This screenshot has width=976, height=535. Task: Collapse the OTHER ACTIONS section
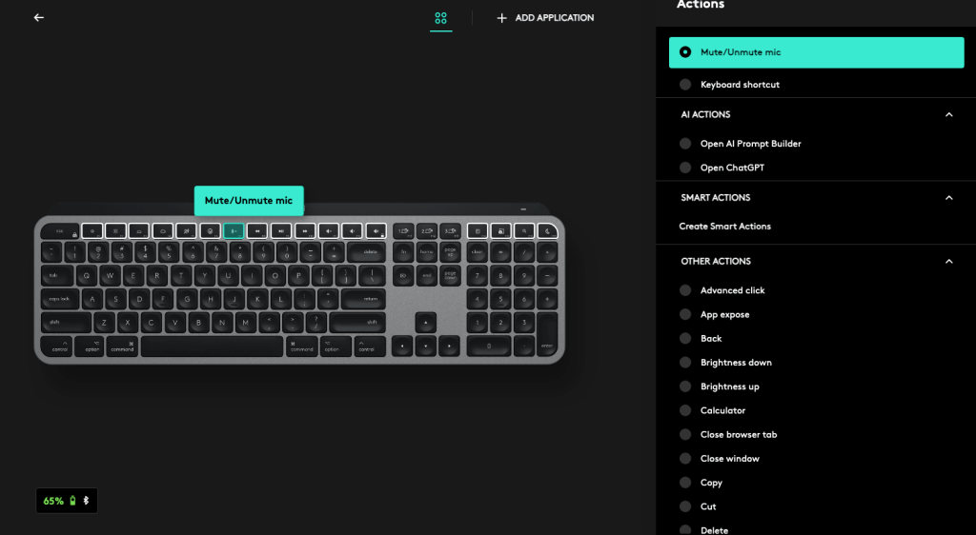[948, 262]
